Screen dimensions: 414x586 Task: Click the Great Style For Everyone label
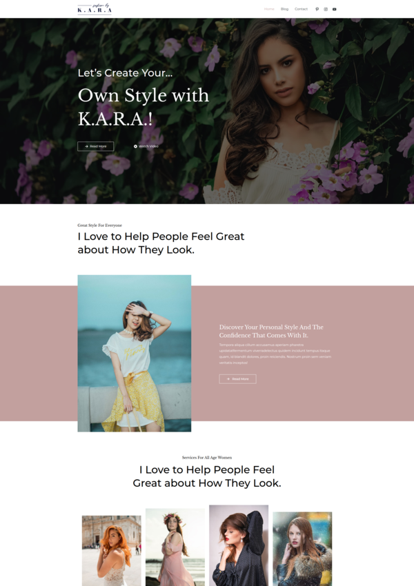point(100,225)
